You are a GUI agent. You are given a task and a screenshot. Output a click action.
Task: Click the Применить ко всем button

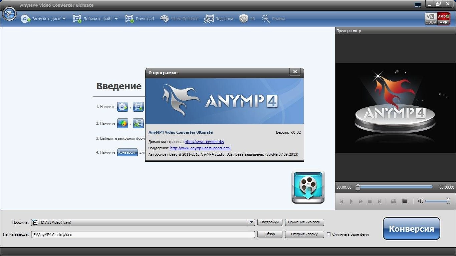[304, 222]
